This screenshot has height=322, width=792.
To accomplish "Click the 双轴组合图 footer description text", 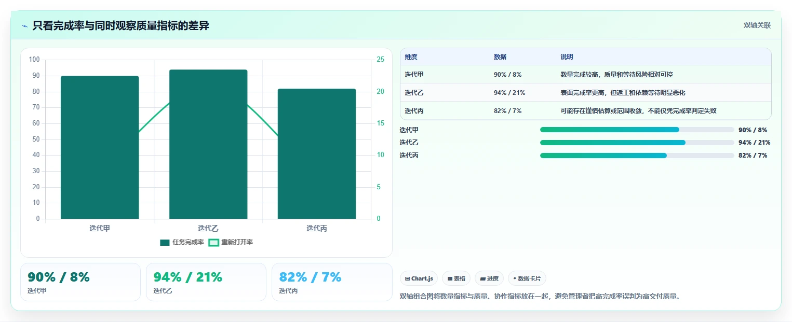I will [540, 297].
